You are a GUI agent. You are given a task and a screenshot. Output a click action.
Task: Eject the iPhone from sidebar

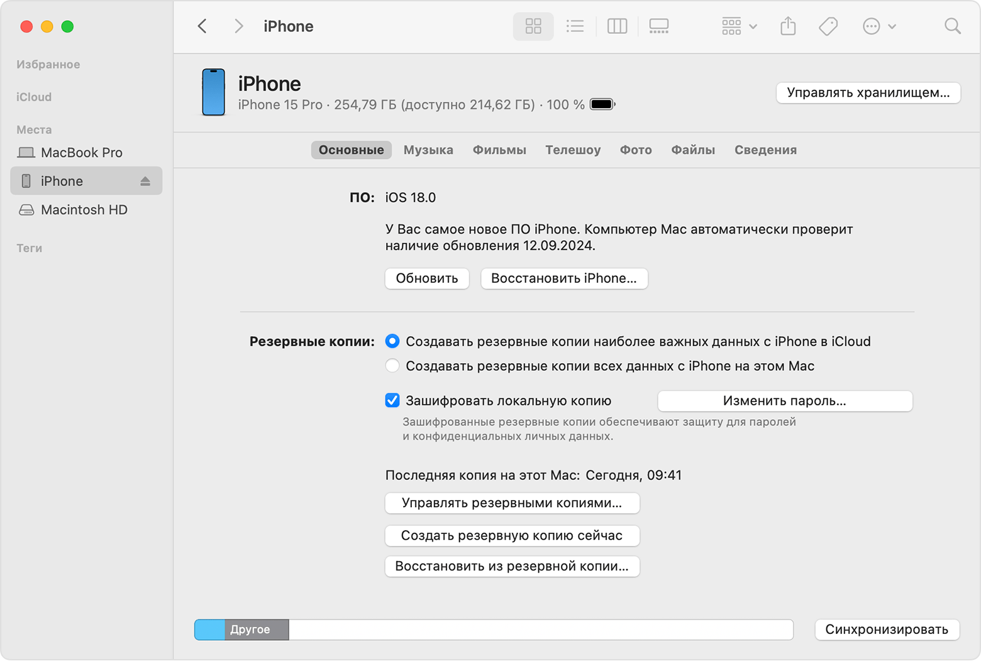(145, 181)
